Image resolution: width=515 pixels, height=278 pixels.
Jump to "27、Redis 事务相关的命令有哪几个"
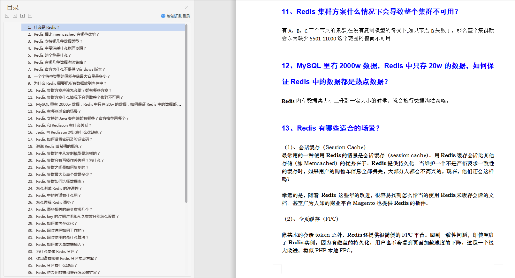click(60, 210)
